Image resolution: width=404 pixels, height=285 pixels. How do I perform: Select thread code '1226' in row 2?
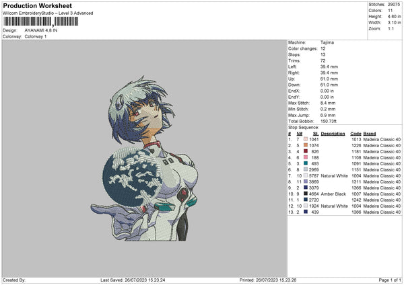[356, 146]
